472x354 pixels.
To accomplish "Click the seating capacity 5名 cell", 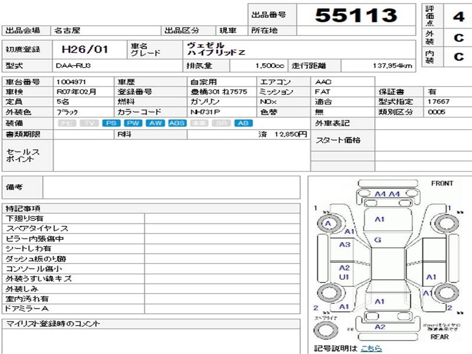I will pyautogui.click(x=83, y=101).
